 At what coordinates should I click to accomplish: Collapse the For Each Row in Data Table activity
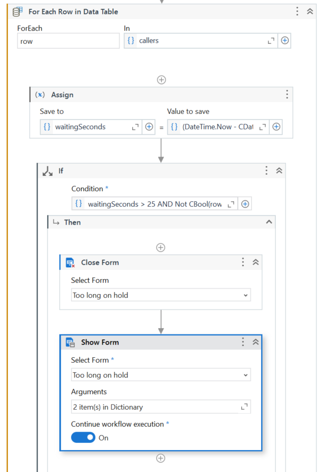point(310,12)
